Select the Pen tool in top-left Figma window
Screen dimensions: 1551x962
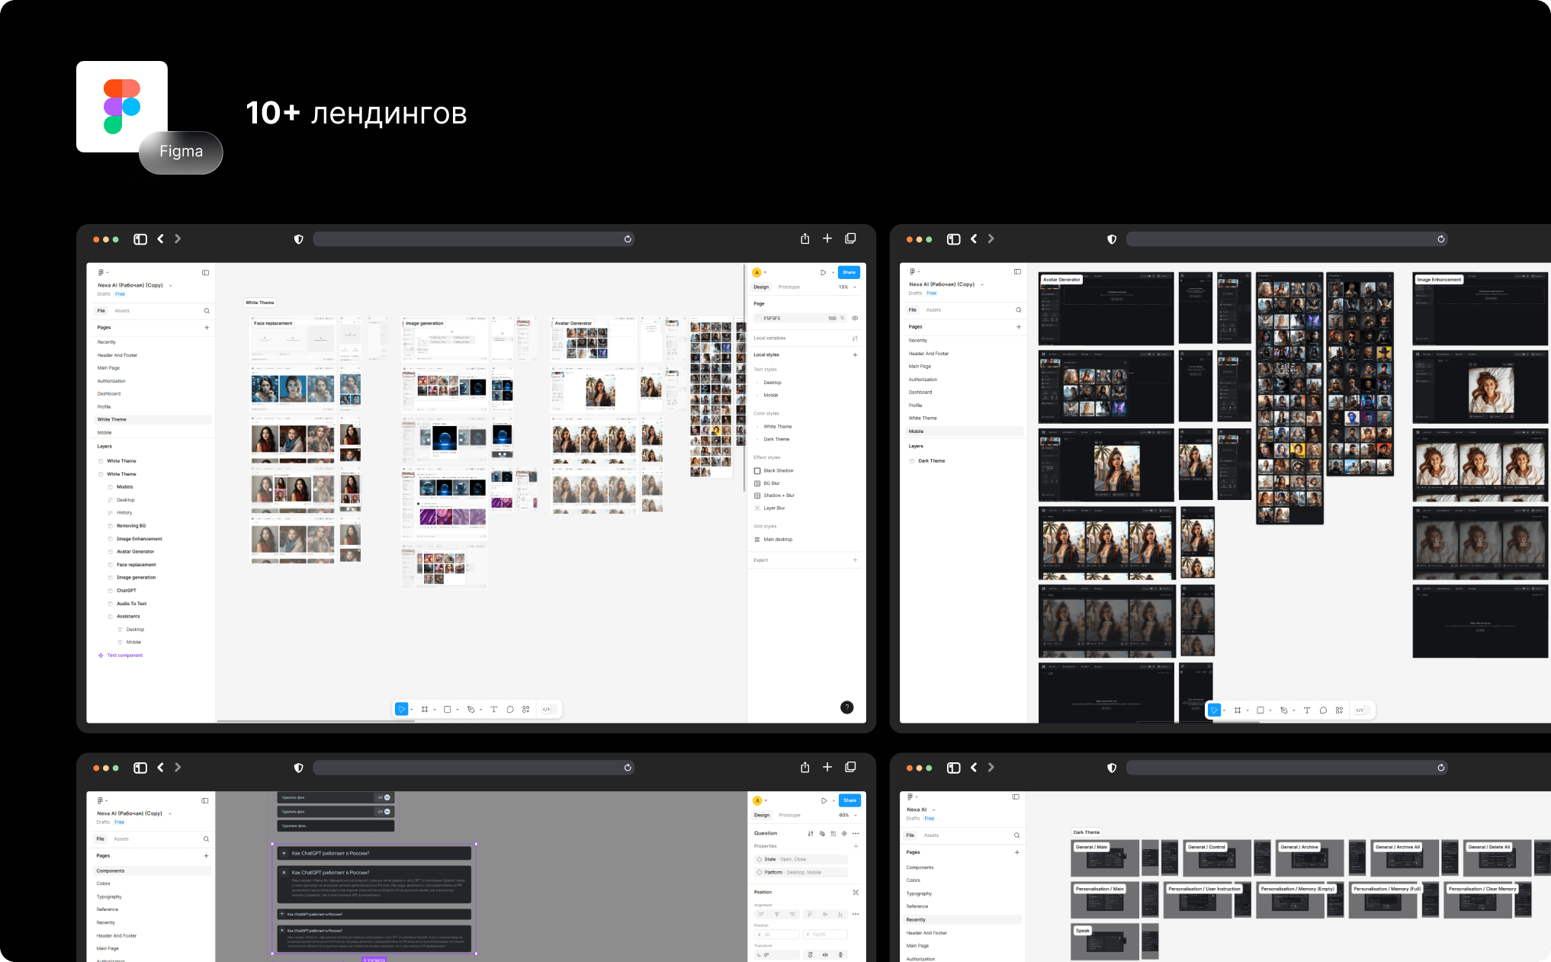coord(470,710)
